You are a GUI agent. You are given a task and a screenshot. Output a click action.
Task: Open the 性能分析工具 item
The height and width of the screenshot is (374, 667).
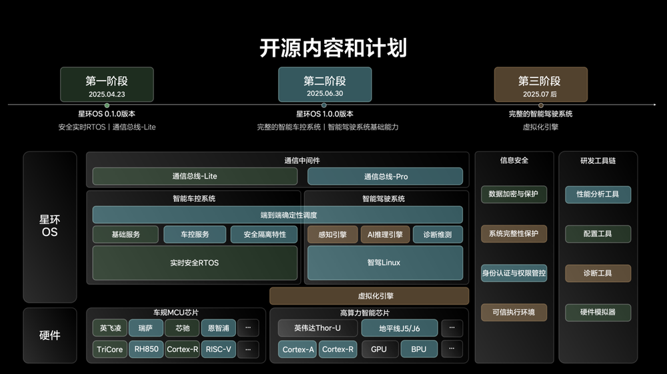(598, 195)
